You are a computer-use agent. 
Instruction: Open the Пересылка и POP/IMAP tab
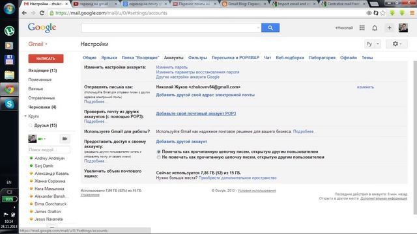[235, 58]
